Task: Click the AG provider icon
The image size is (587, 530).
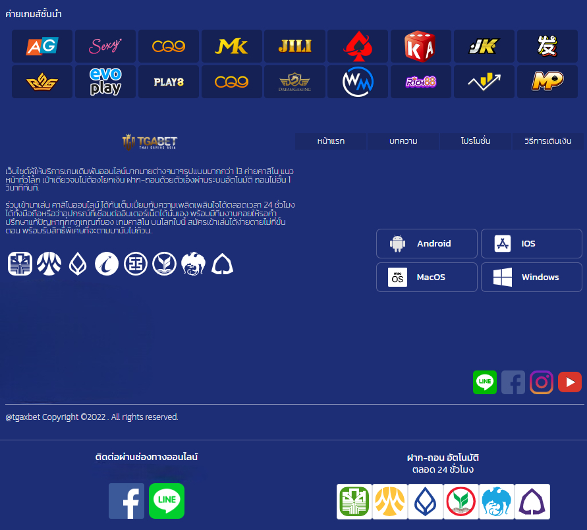Action: [42, 46]
